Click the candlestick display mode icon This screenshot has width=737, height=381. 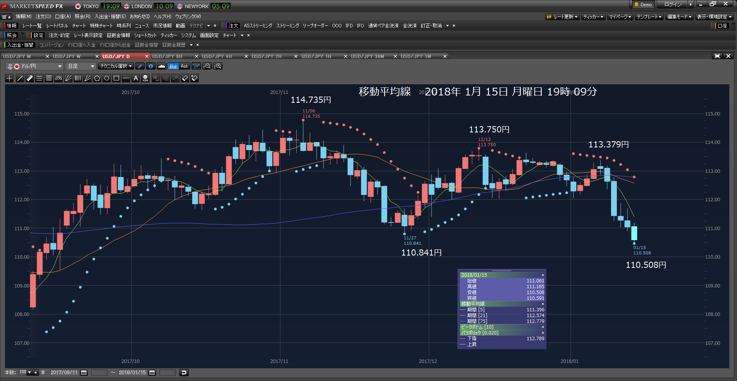pos(196,66)
